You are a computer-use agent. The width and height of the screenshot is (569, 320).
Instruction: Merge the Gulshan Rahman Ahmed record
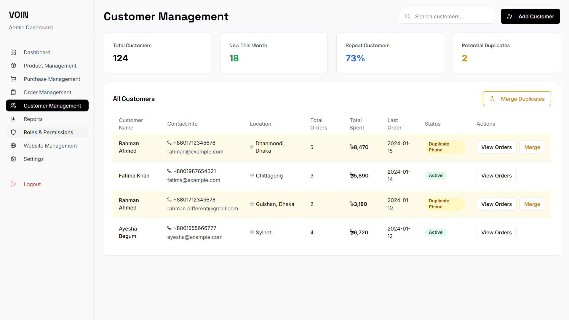point(532,204)
